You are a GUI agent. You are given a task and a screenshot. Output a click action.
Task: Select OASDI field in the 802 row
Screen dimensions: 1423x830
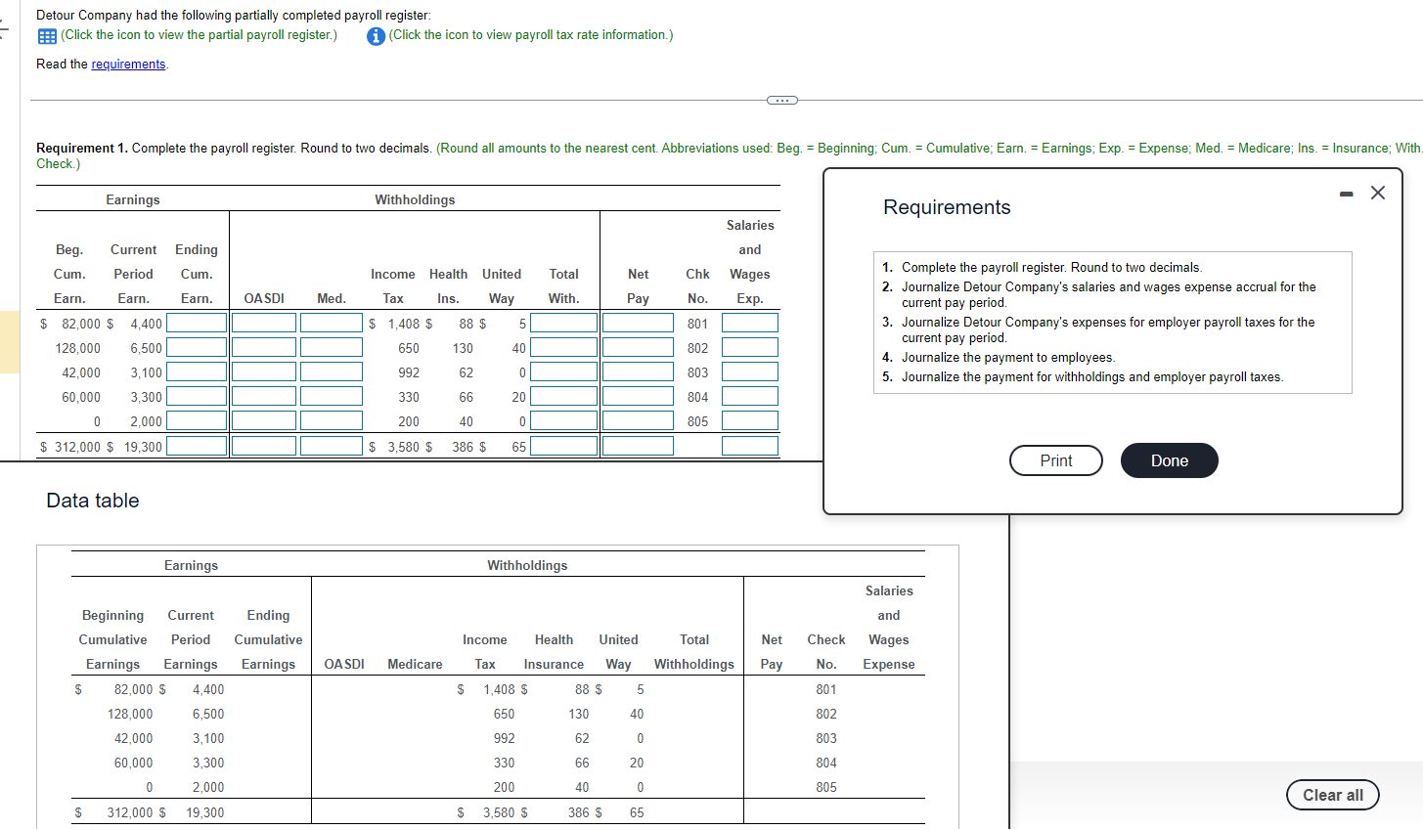click(x=264, y=347)
